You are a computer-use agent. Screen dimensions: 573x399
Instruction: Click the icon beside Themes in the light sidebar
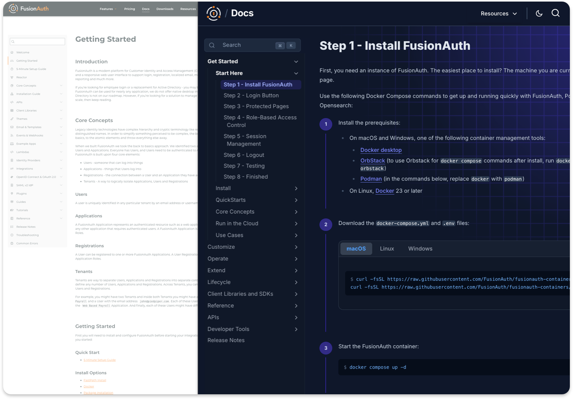(x=12, y=119)
